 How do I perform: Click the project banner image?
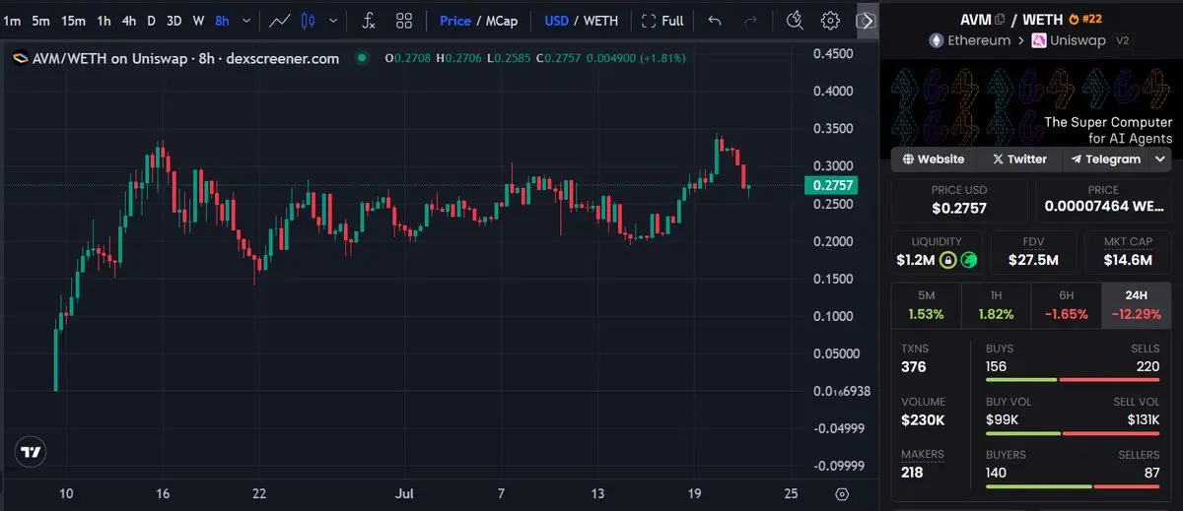(1031, 105)
